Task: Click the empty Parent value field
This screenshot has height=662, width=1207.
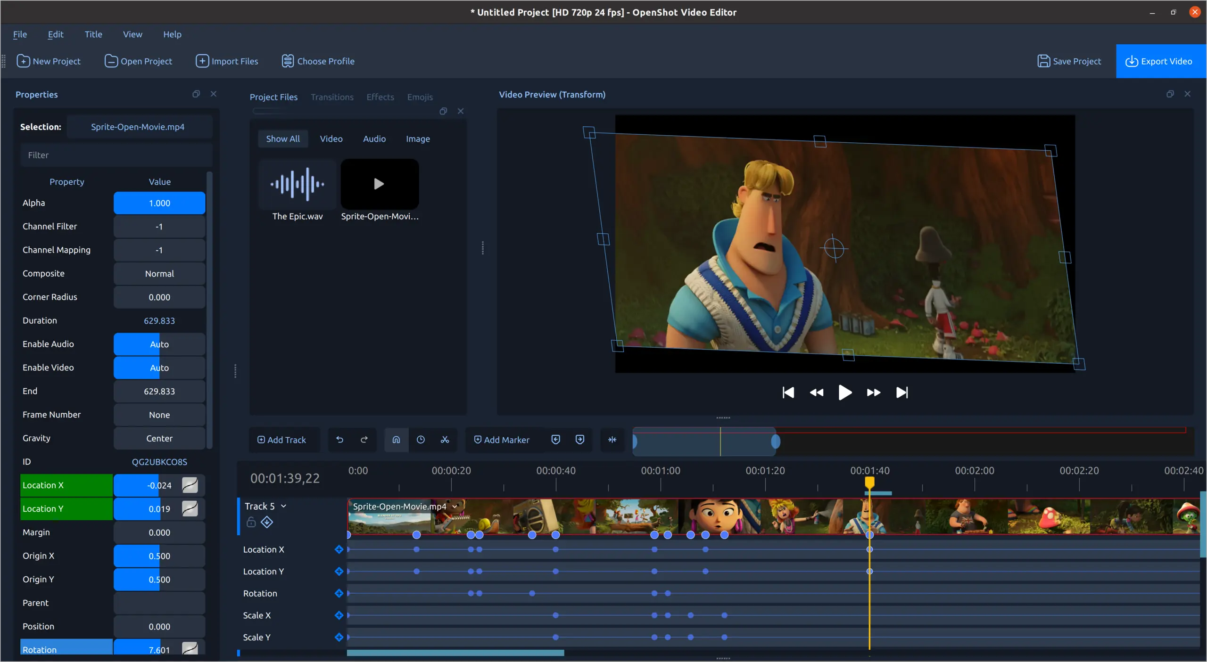Action: click(x=159, y=603)
